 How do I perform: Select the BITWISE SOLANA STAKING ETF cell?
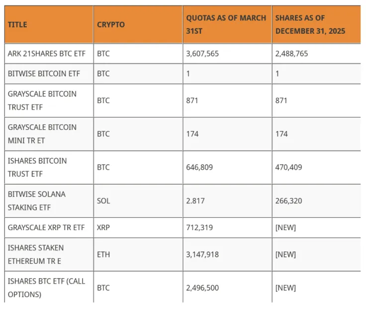(49, 201)
